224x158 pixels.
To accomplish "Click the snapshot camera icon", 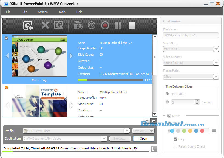I will (x=78, y=25).
